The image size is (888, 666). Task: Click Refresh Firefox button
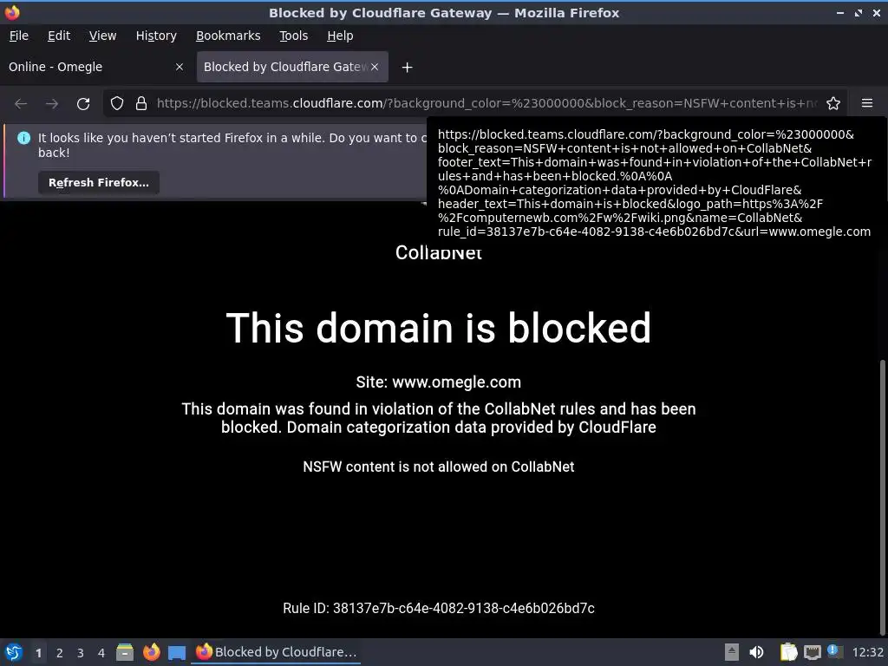(x=99, y=183)
